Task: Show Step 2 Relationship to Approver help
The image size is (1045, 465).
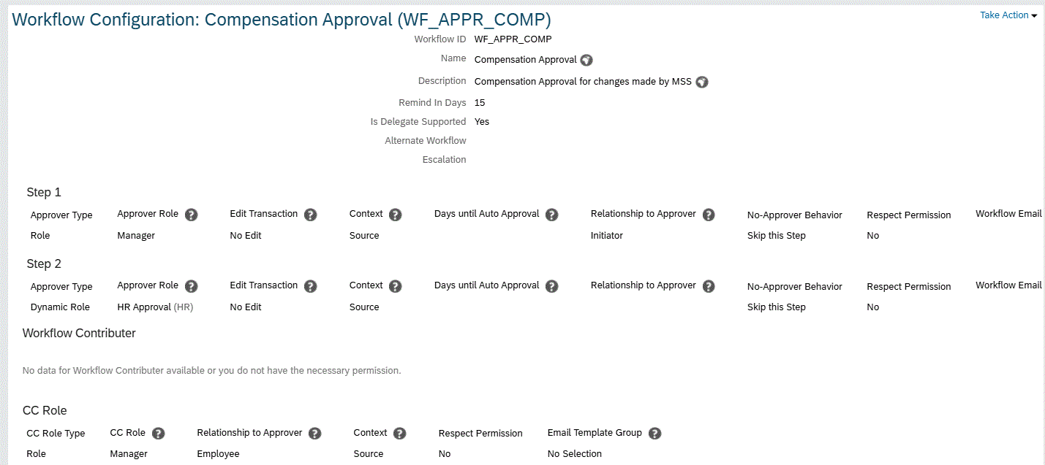Action: click(709, 286)
